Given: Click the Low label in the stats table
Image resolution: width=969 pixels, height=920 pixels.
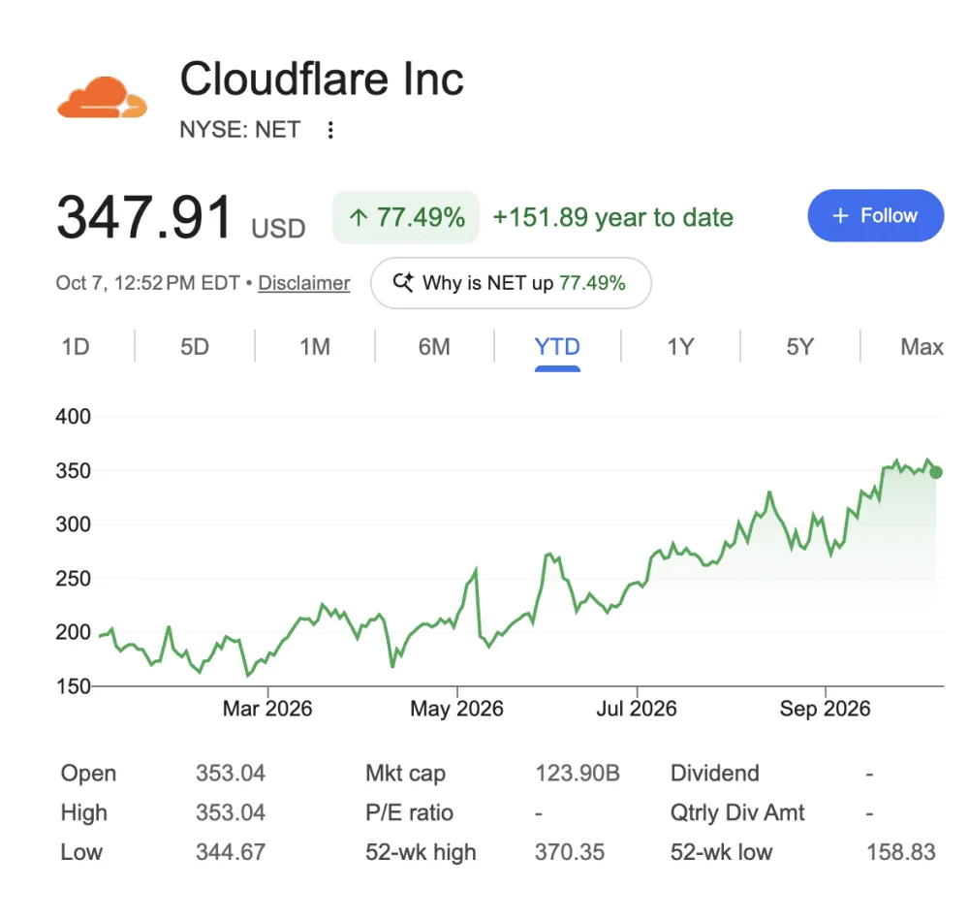Looking at the screenshot, I should tap(81, 852).
